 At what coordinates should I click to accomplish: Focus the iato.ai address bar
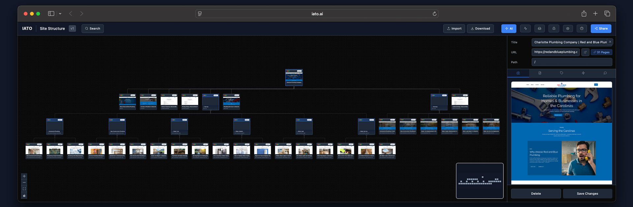[x=317, y=14]
